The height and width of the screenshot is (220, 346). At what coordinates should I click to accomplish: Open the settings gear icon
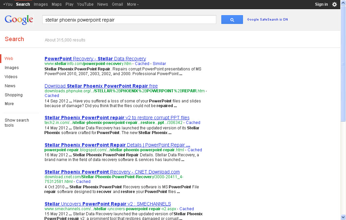point(335,4)
